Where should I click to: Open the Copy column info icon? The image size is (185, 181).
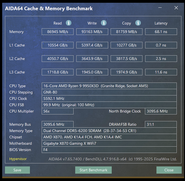click(x=138, y=23)
